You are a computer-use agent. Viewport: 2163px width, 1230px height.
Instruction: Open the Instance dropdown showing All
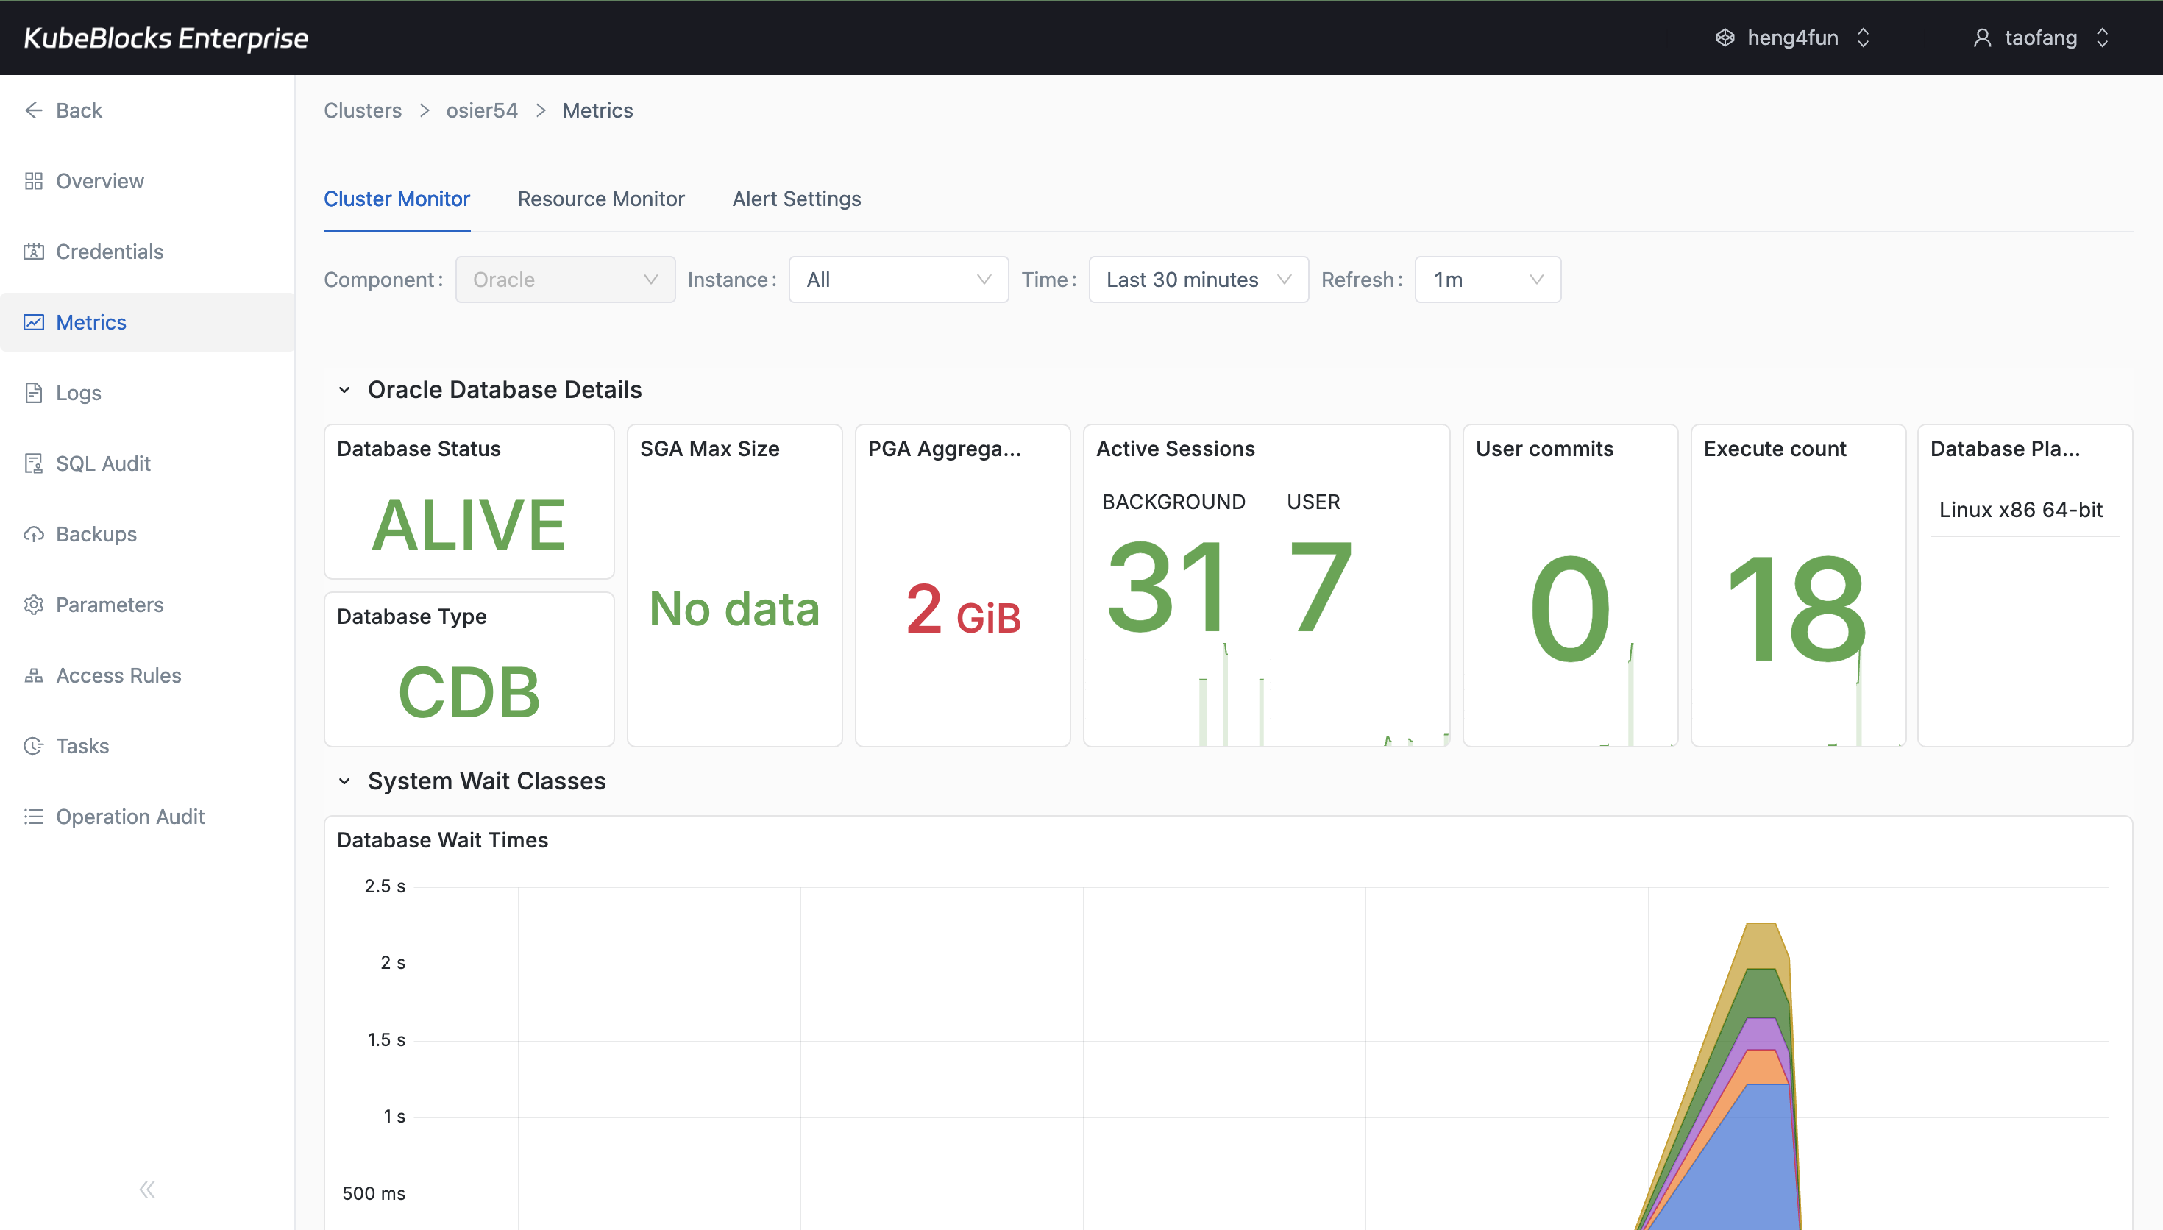[x=898, y=280]
